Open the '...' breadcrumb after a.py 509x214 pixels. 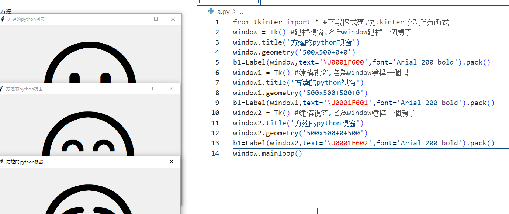(240, 11)
